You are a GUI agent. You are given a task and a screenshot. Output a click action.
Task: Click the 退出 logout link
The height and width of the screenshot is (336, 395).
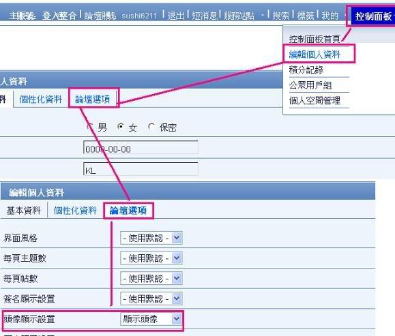(x=175, y=16)
